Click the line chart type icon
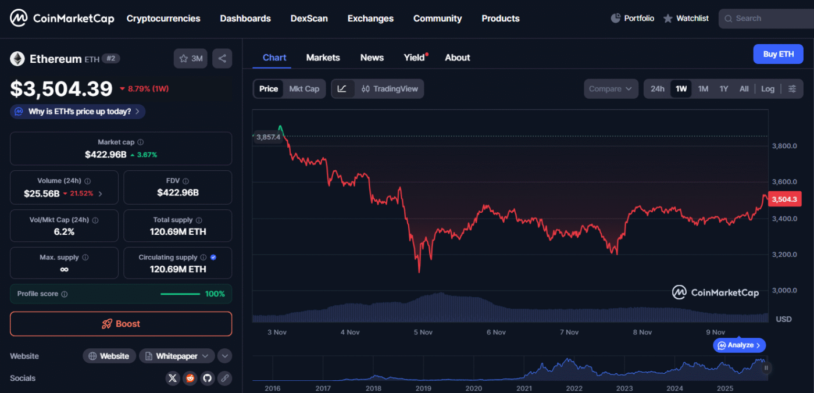 coord(342,89)
